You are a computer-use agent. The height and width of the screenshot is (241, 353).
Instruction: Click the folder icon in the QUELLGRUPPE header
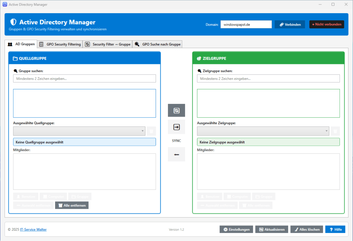(15, 58)
